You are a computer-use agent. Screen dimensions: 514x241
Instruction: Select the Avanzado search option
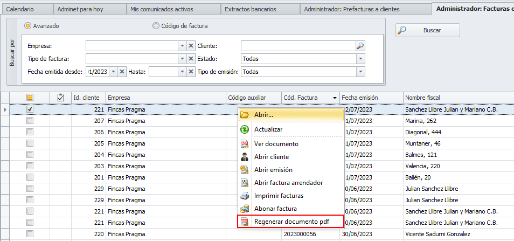click(x=28, y=26)
